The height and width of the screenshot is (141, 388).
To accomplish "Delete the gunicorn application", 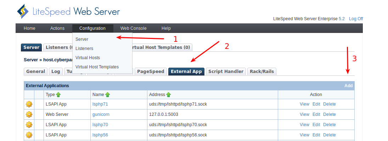I will pyautogui.click(x=329, y=114).
